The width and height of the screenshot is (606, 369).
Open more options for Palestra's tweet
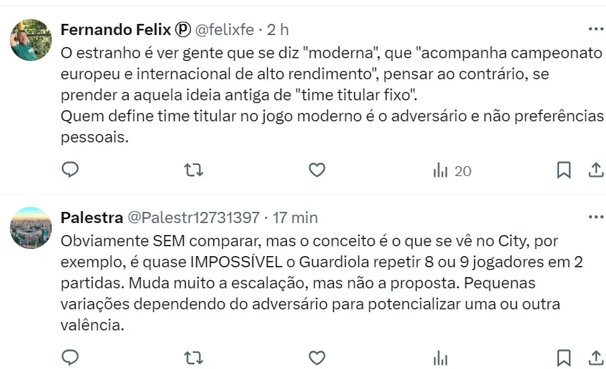coord(594,217)
